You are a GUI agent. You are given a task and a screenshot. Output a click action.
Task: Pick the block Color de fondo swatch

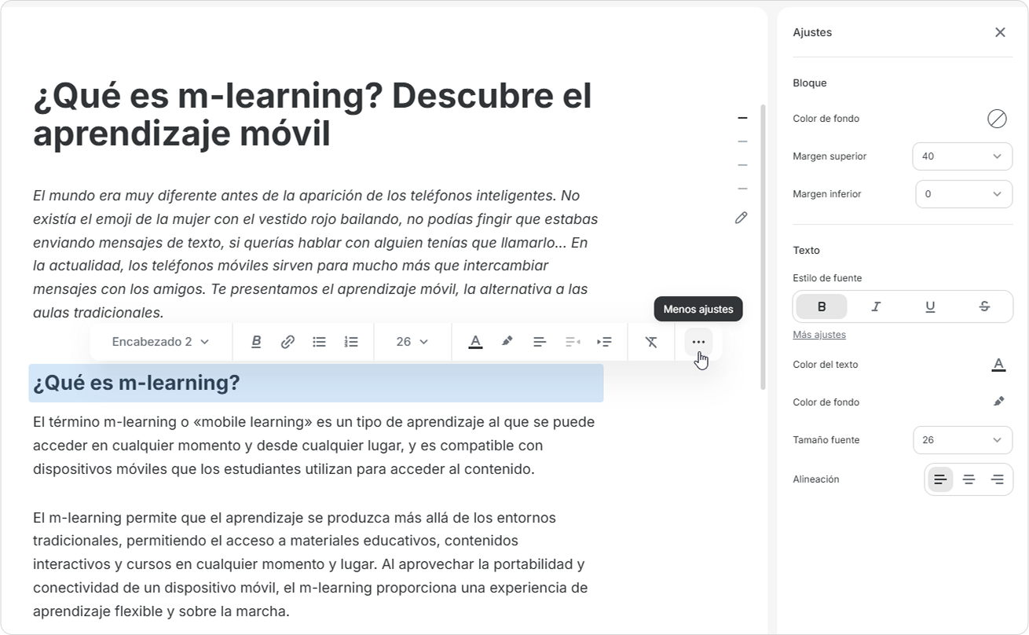[997, 119]
